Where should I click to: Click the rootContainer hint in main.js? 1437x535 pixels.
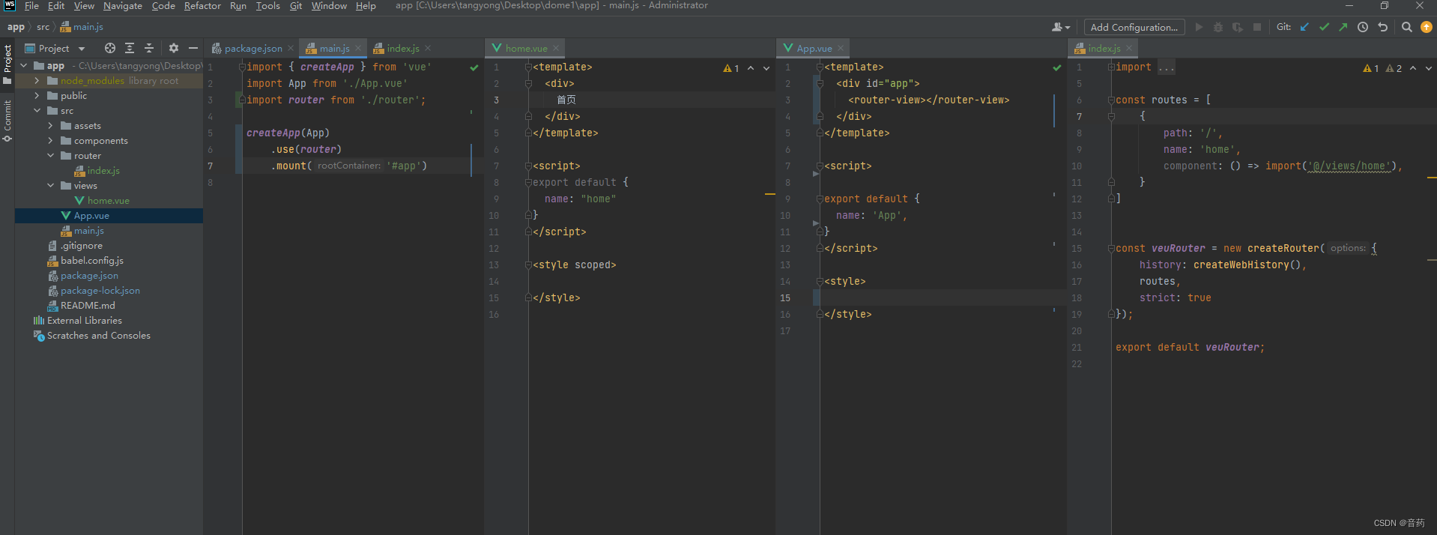tap(349, 166)
